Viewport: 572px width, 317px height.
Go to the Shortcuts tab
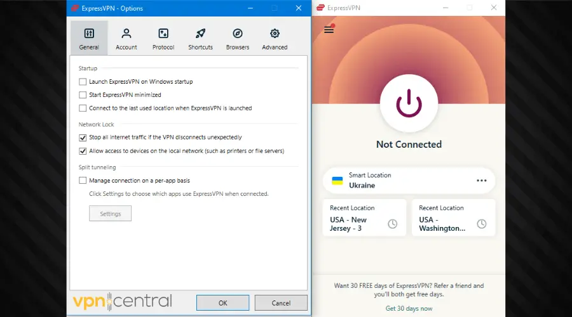(200, 38)
